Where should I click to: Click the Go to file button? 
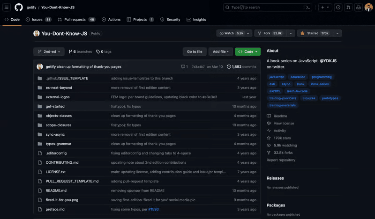(x=195, y=51)
